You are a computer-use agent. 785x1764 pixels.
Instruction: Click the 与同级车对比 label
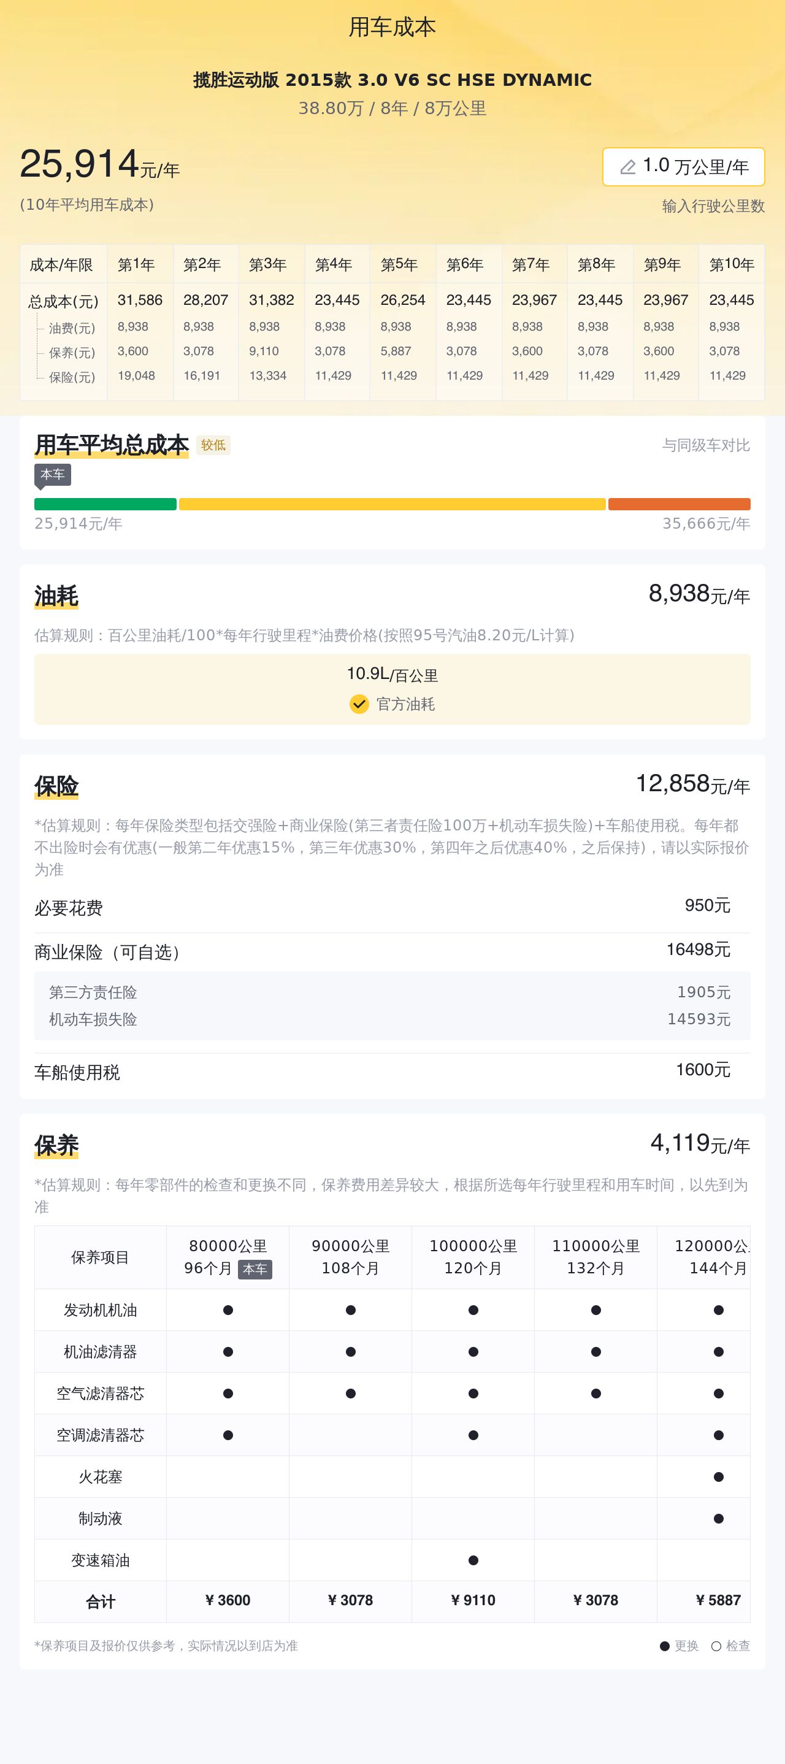coord(705,445)
